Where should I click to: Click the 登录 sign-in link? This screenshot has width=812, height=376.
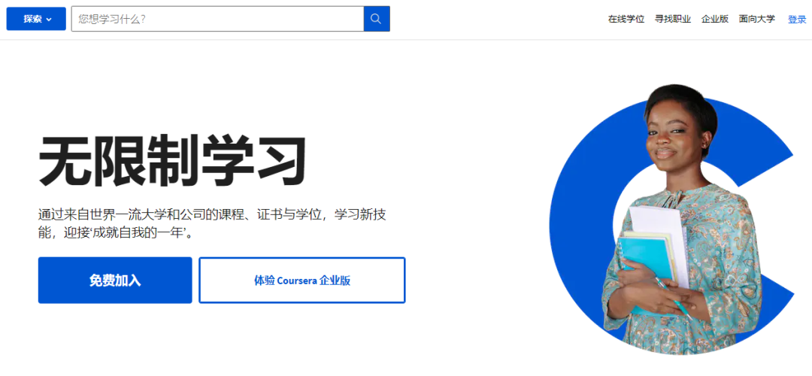click(797, 20)
